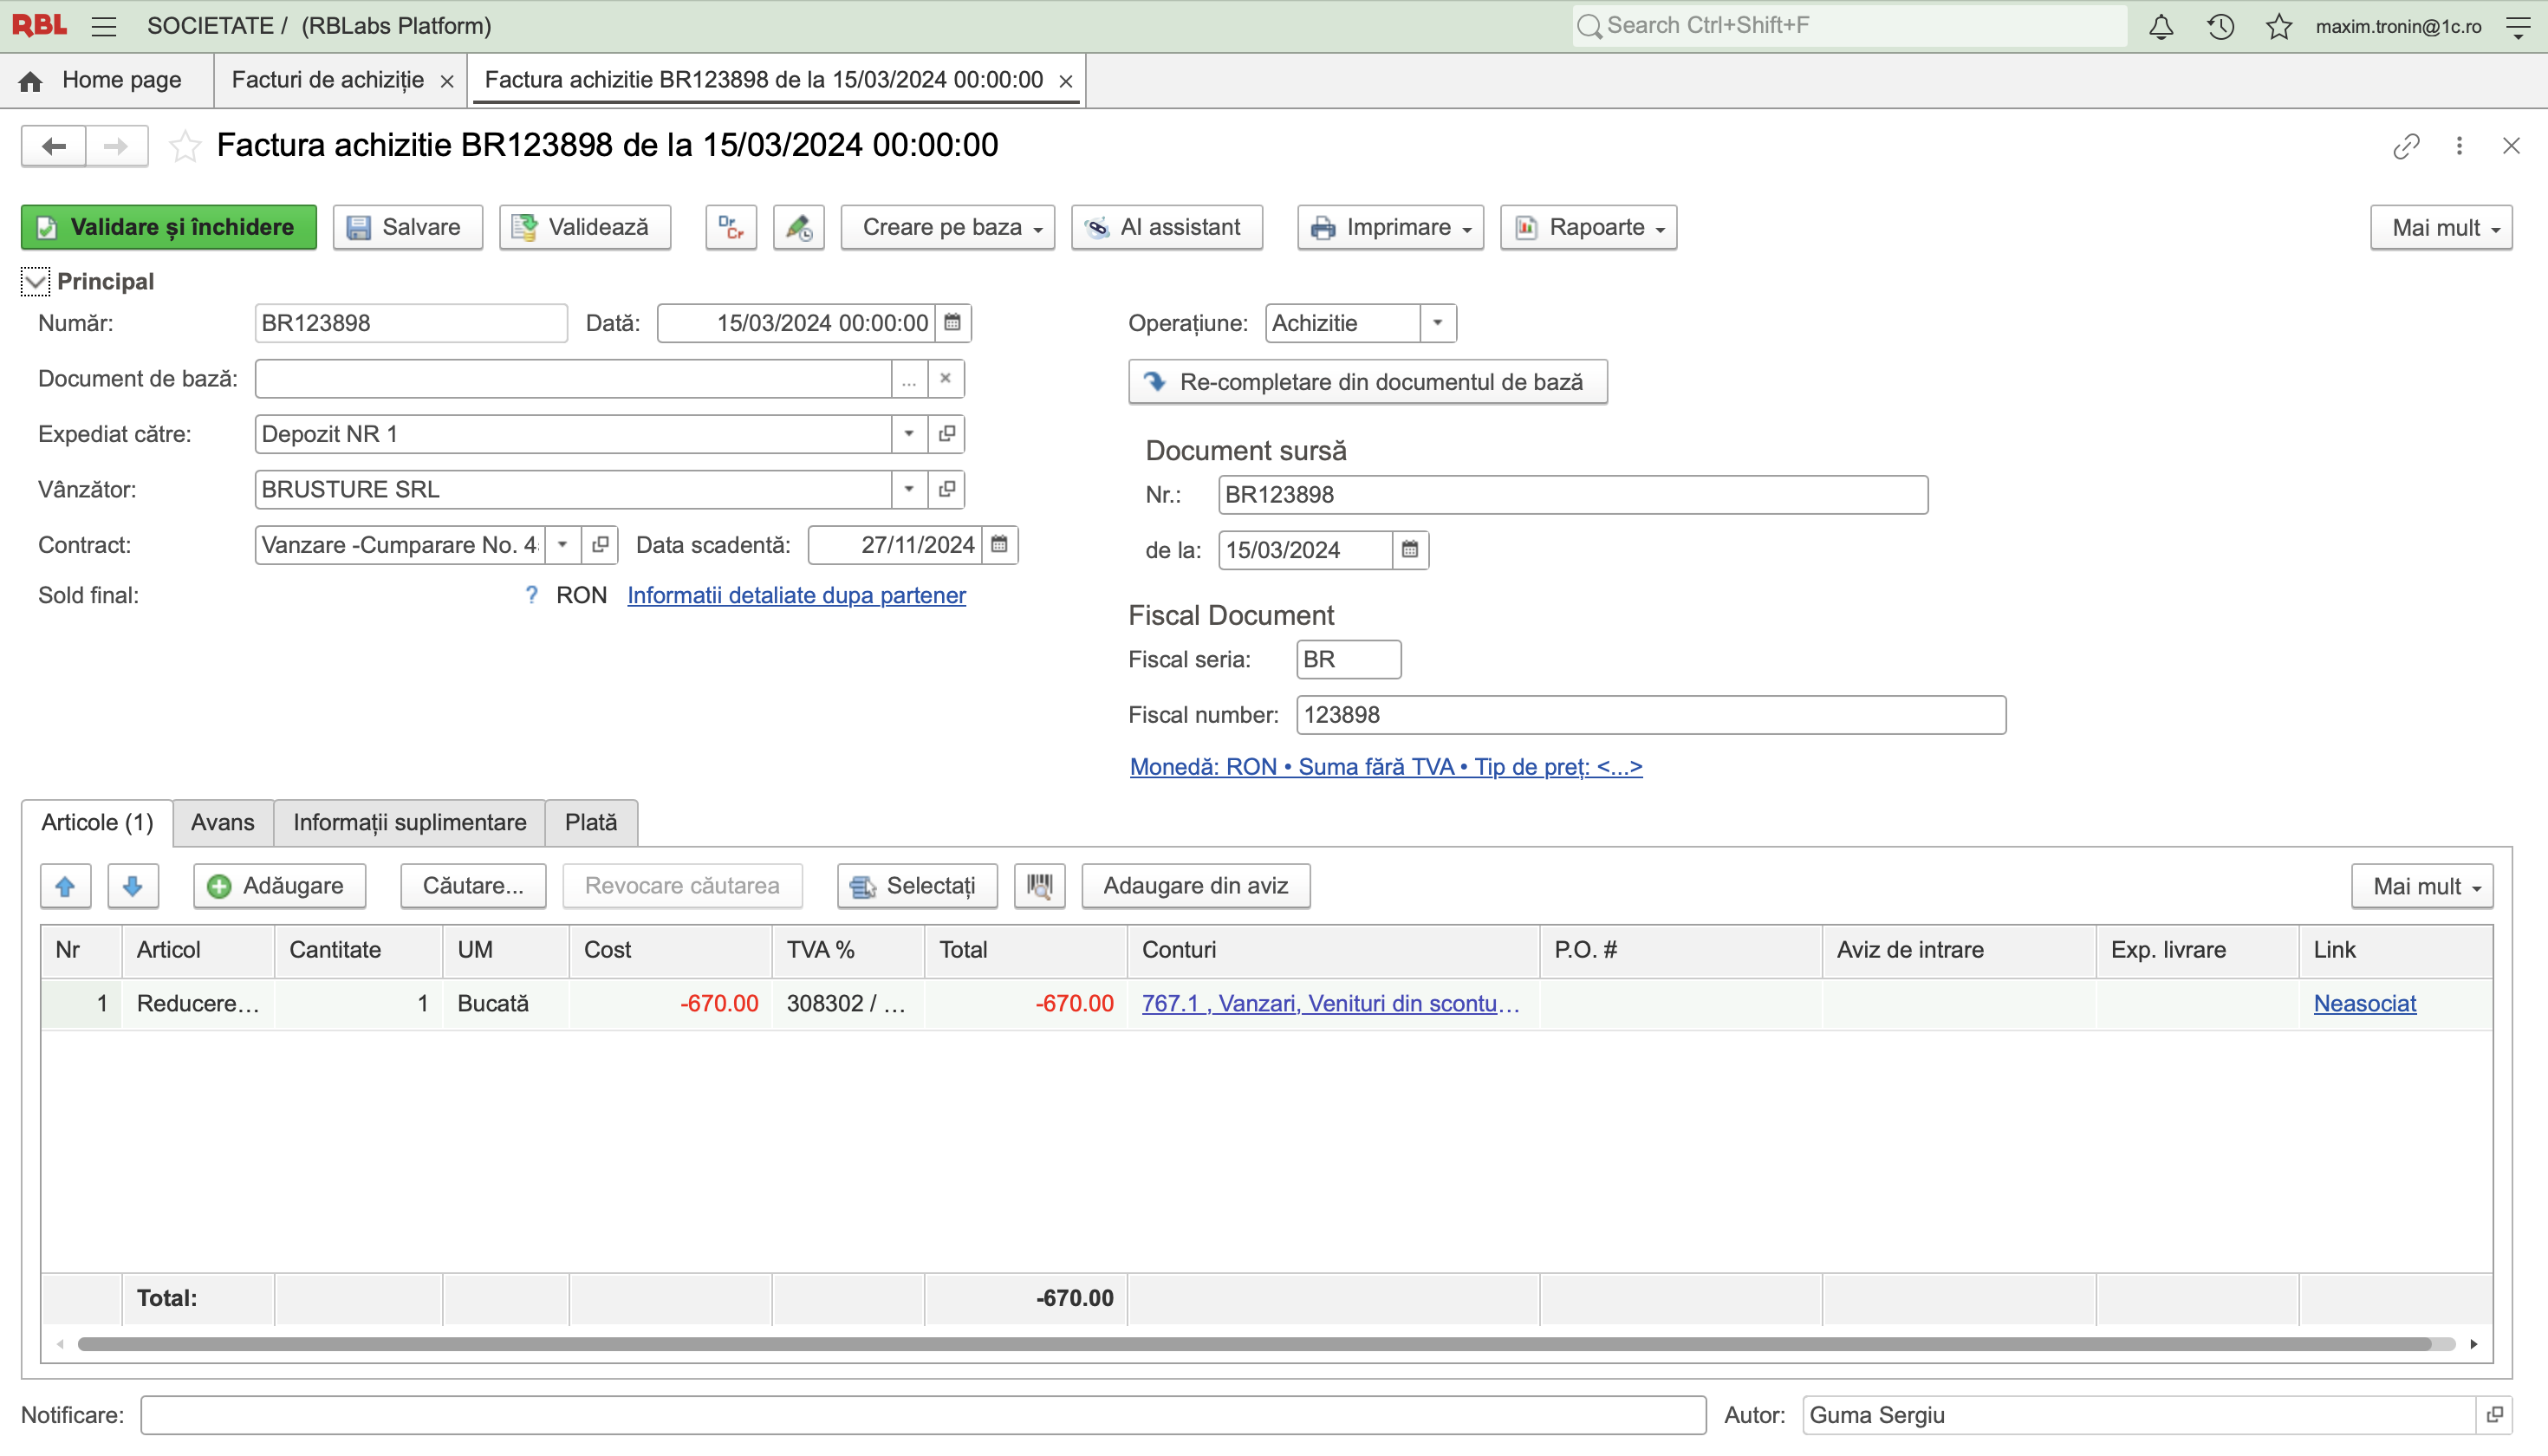Viewport: 2548px width, 1456px height.
Task: Close the Factura achizitie BR123898 tab
Action: [x=1066, y=81]
